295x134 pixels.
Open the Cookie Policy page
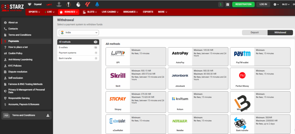27,53
